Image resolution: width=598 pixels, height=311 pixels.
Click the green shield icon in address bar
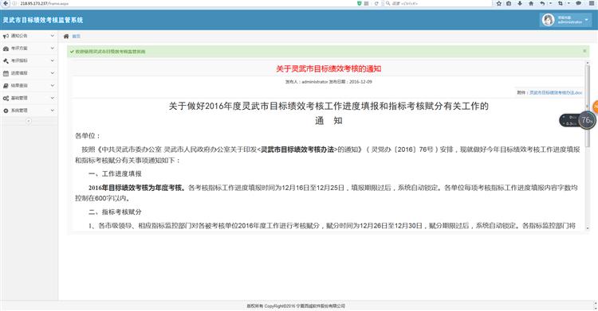click(x=360, y=3)
